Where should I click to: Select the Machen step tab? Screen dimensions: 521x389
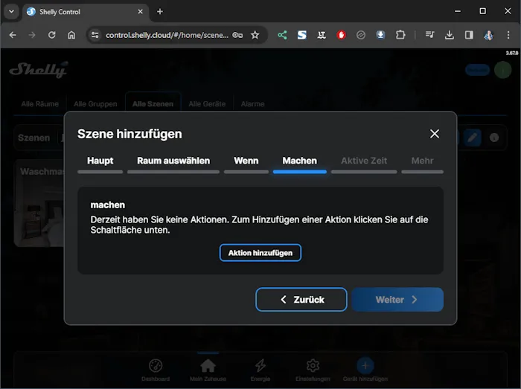[300, 161]
